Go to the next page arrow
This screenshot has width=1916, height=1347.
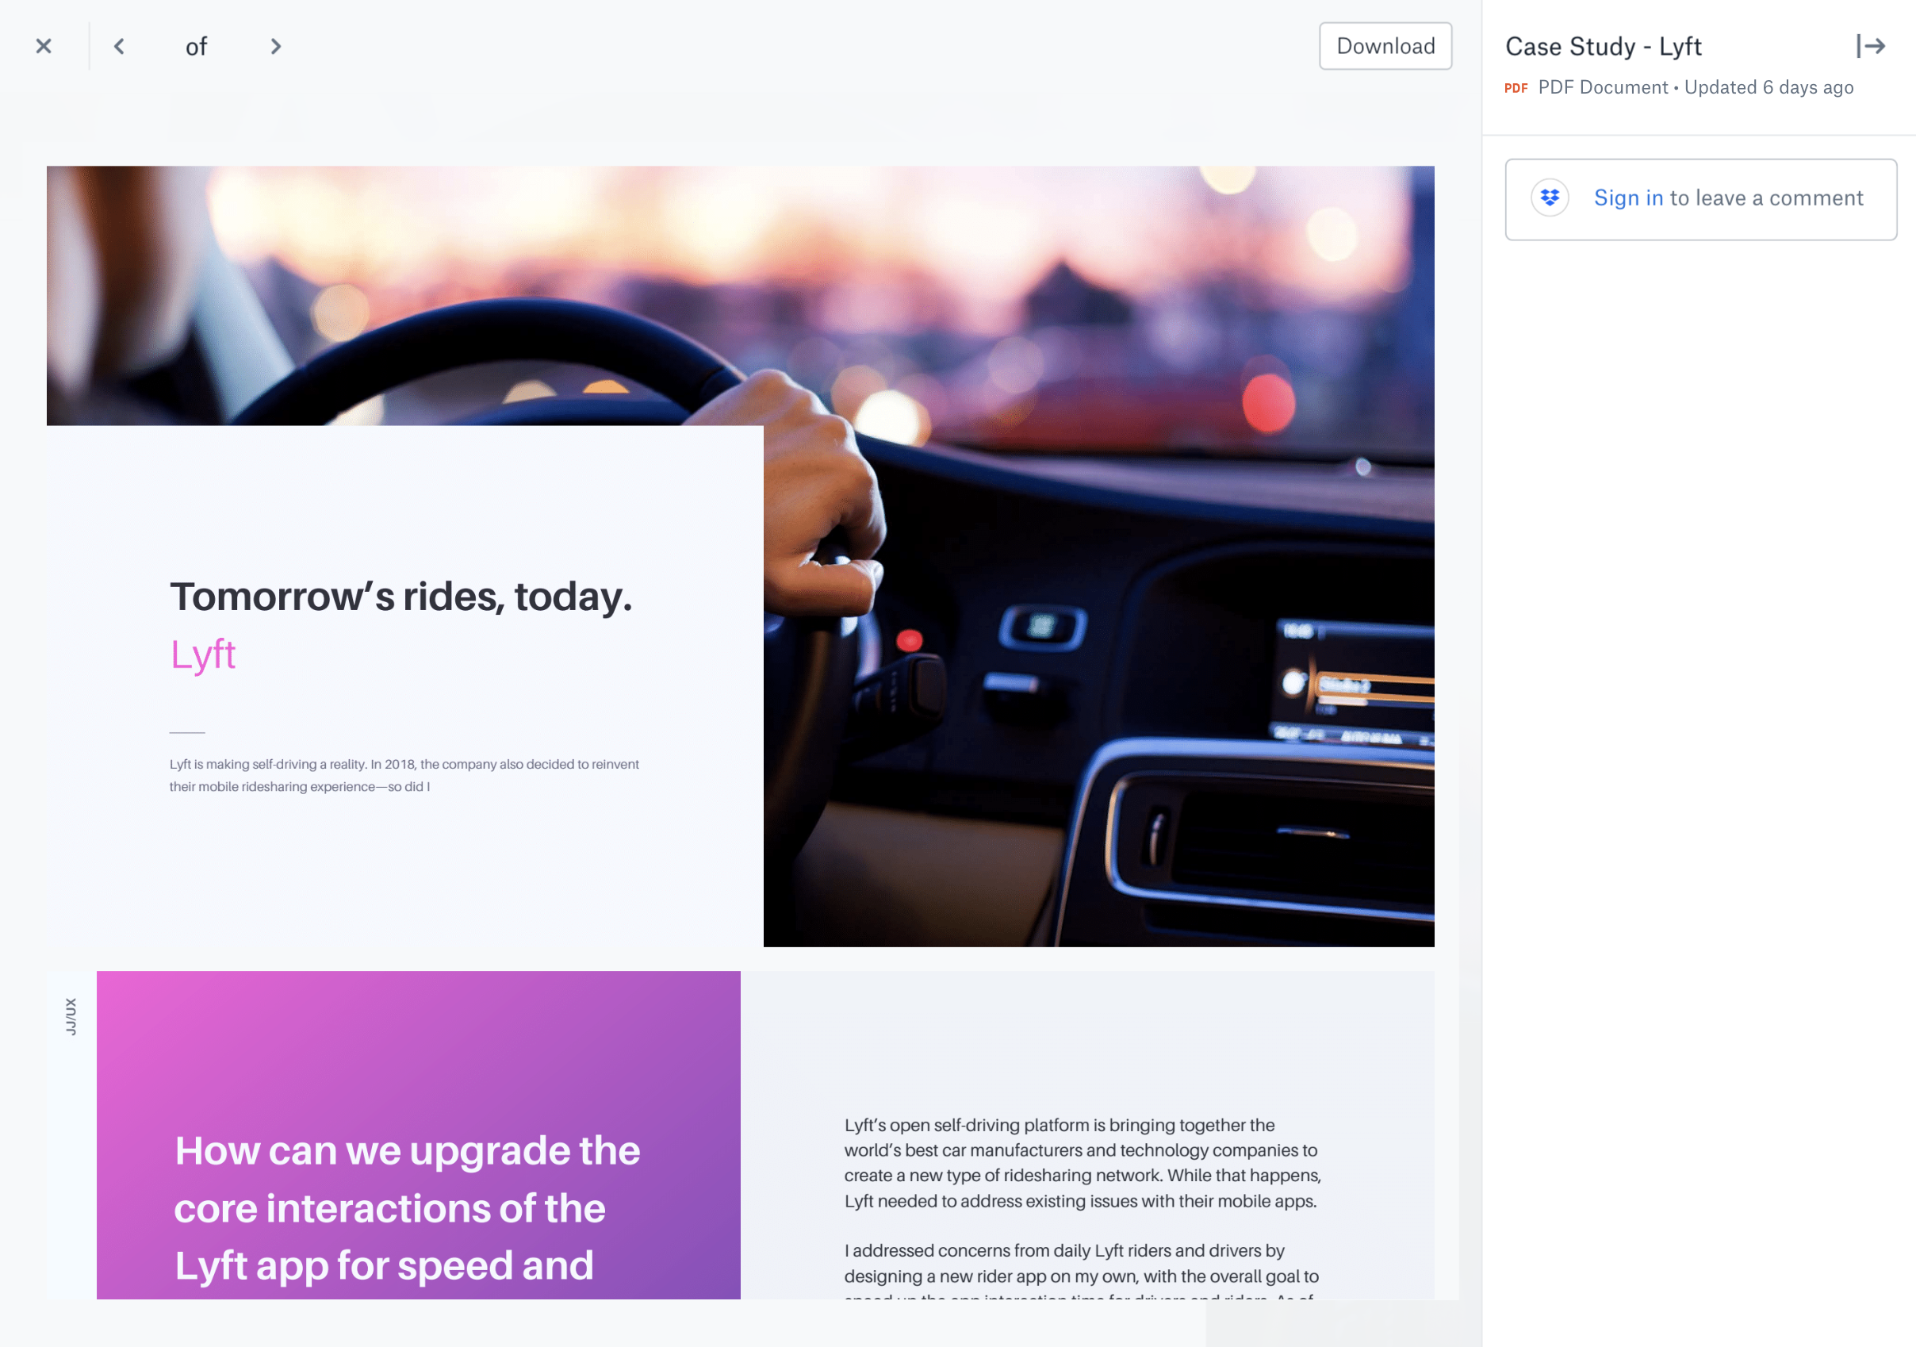coord(275,46)
